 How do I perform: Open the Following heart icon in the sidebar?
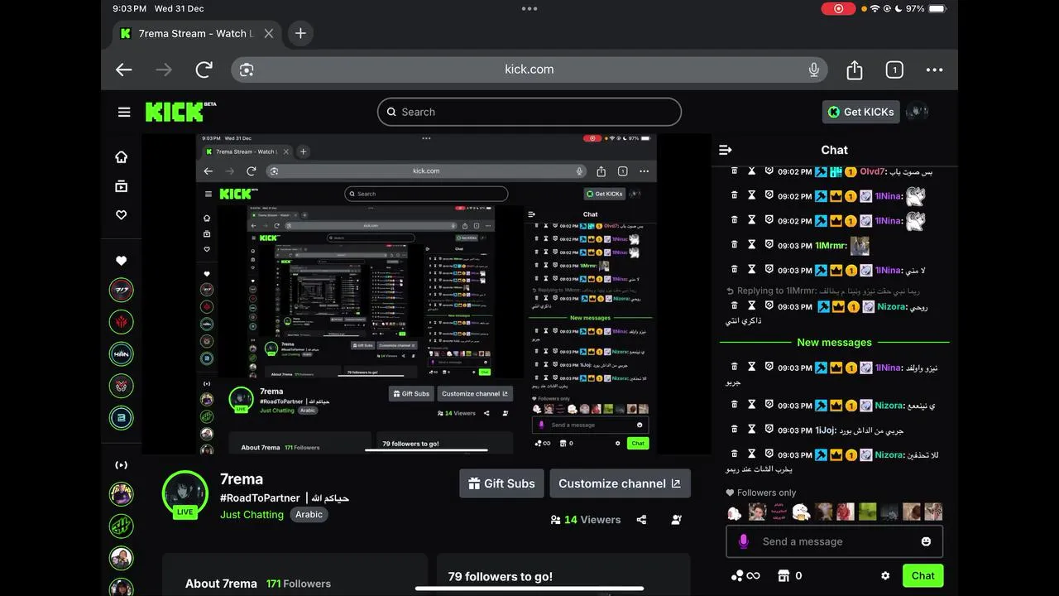tap(122, 214)
